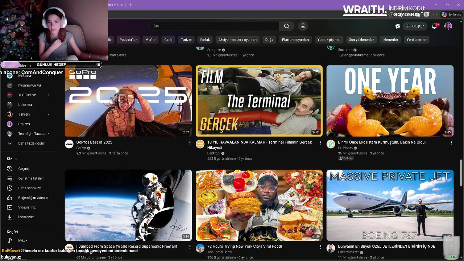This screenshot has width=464, height=261.
Task: Click the icon left of Oluştur
Action: [398, 26]
